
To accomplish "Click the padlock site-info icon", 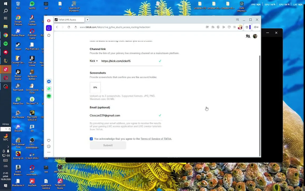I will [76, 27].
